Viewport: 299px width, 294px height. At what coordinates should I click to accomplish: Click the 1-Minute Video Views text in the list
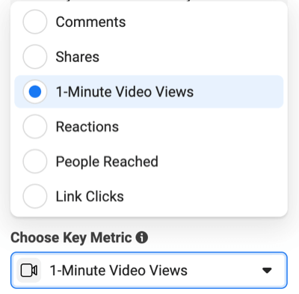[125, 92]
